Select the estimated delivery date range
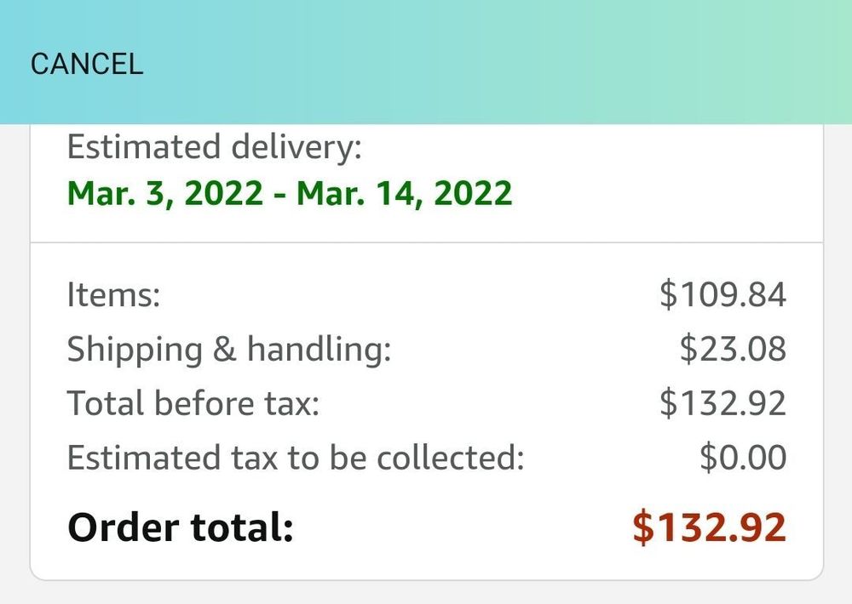Screen dimensions: 852x604 click(x=290, y=192)
